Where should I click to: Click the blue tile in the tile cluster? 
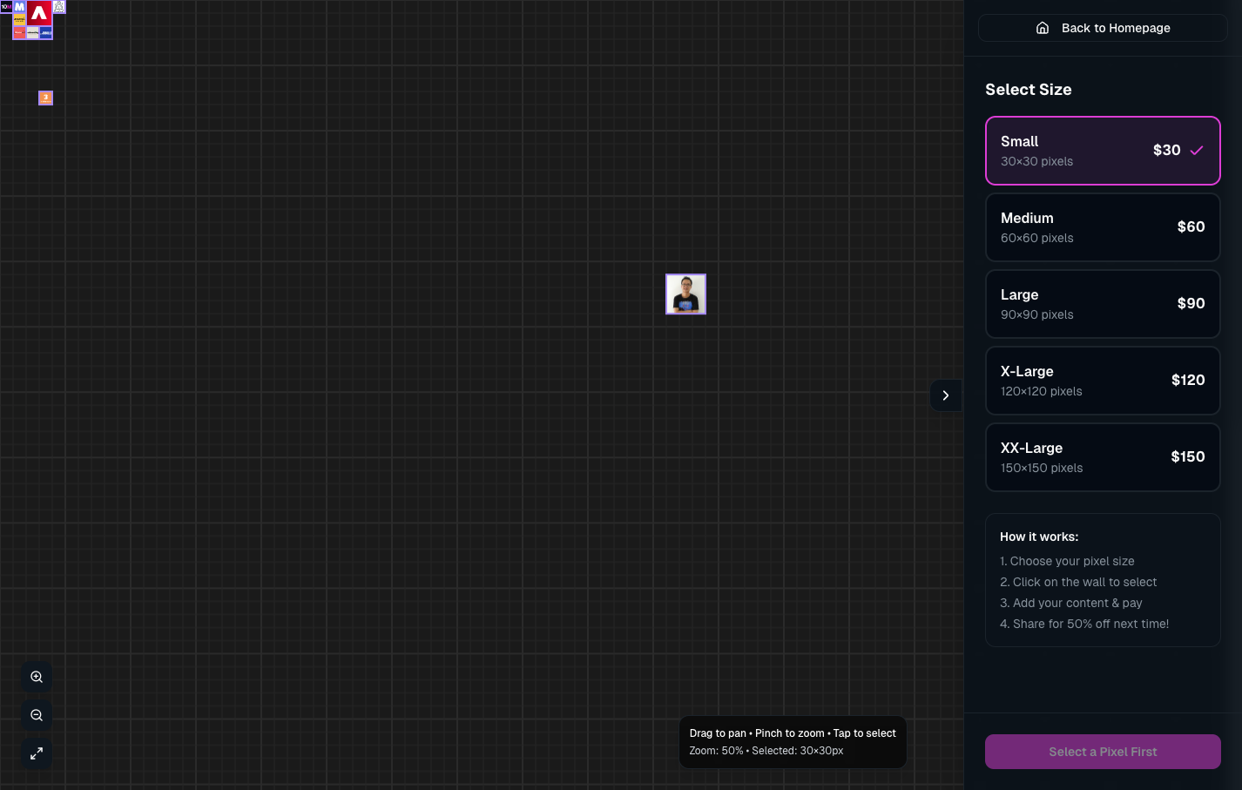(x=46, y=32)
